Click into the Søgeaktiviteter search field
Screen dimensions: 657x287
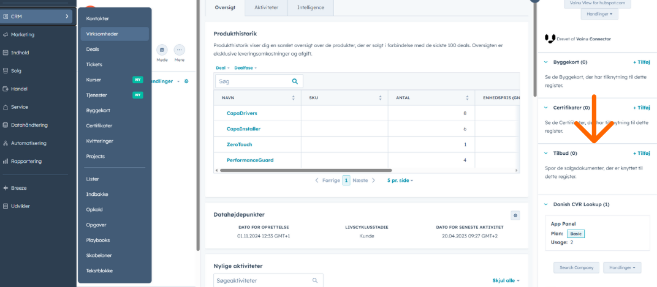pyautogui.click(x=268, y=281)
